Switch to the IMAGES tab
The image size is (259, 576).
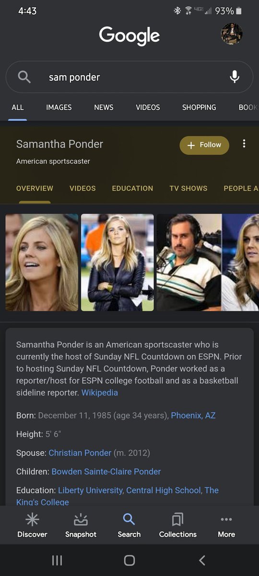tap(59, 108)
